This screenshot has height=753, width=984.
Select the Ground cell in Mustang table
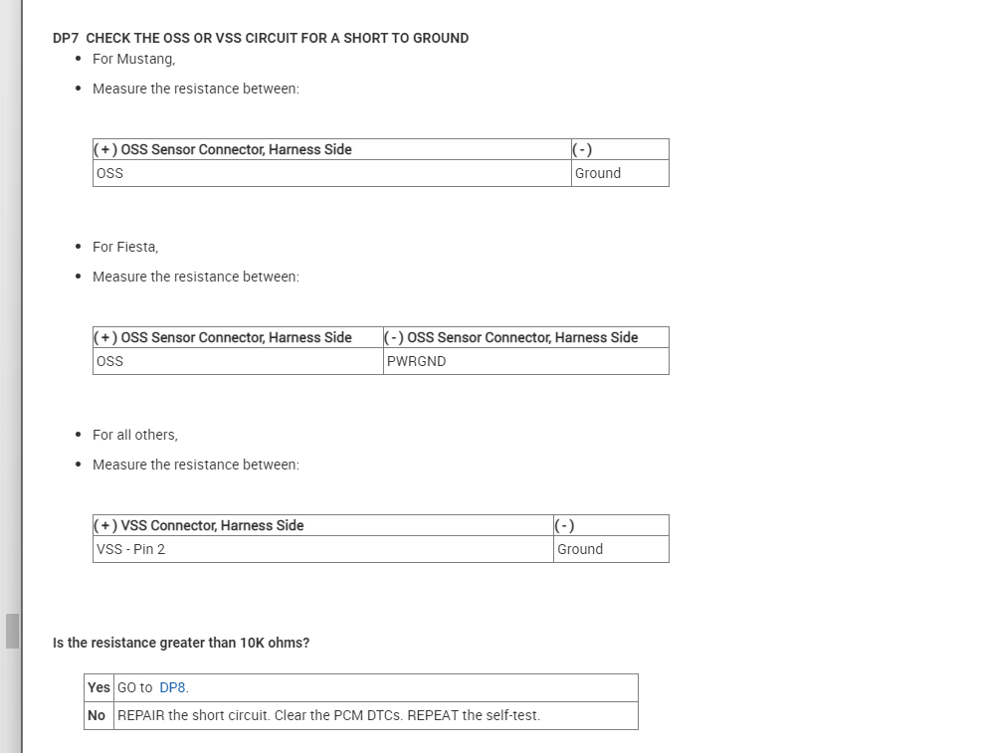pyautogui.click(x=597, y=173)
